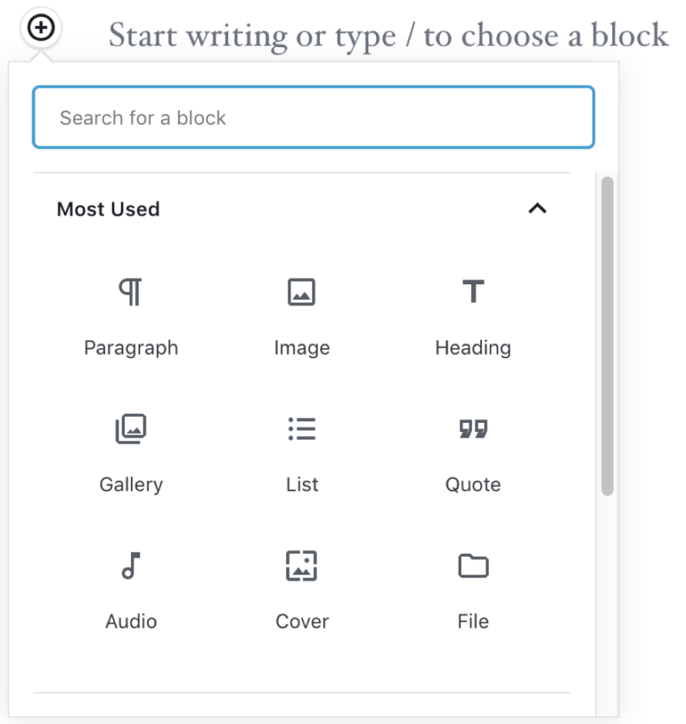Pick the Quote block quotation-marks icon
The height and width of the screenshot is (724, 686).
(472, 429)
